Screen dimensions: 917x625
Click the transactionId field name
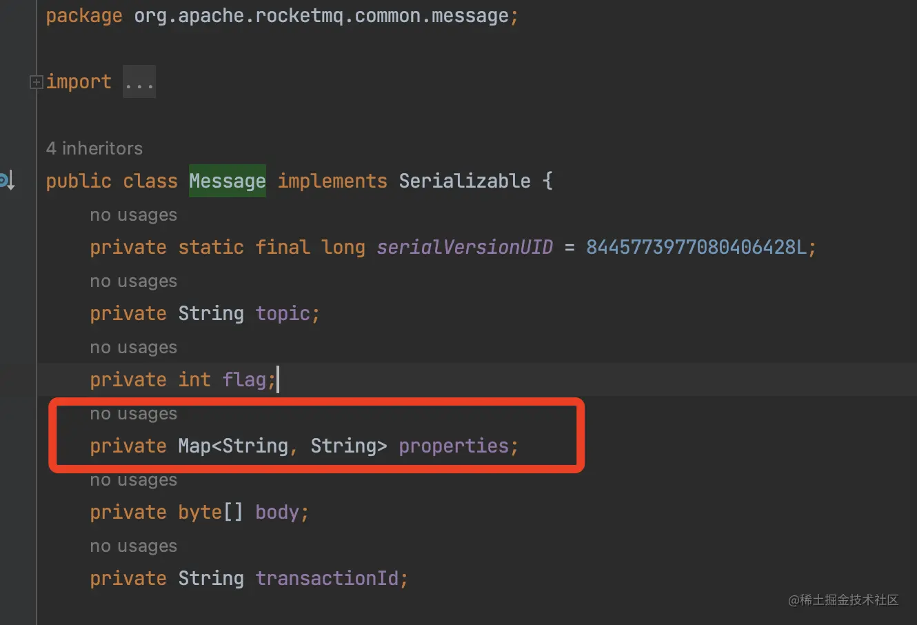[x=327, y=578]
